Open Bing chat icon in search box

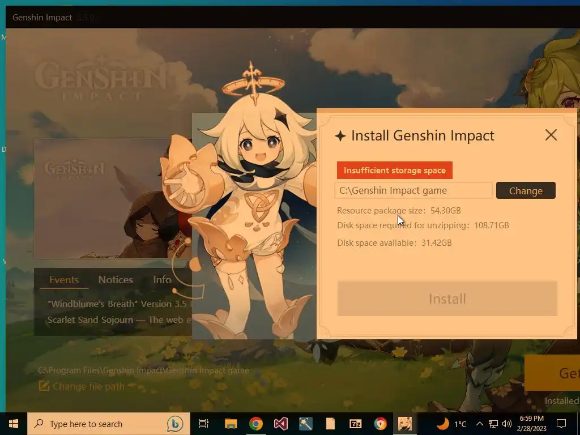[175, 424]
